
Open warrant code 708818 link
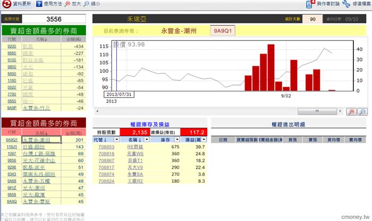[x=106, y=154]
